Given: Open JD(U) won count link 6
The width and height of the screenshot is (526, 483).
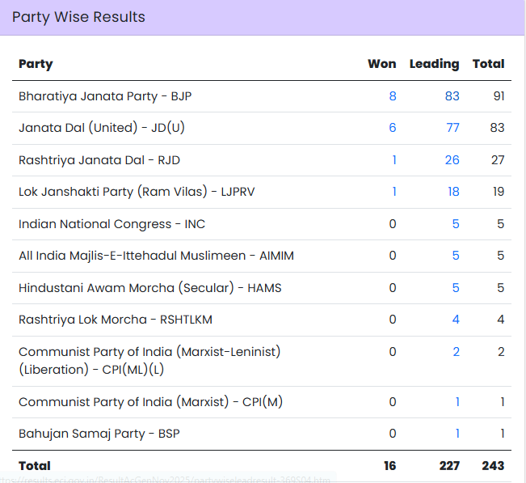Looking at the screenshot, I should point(393,128).
